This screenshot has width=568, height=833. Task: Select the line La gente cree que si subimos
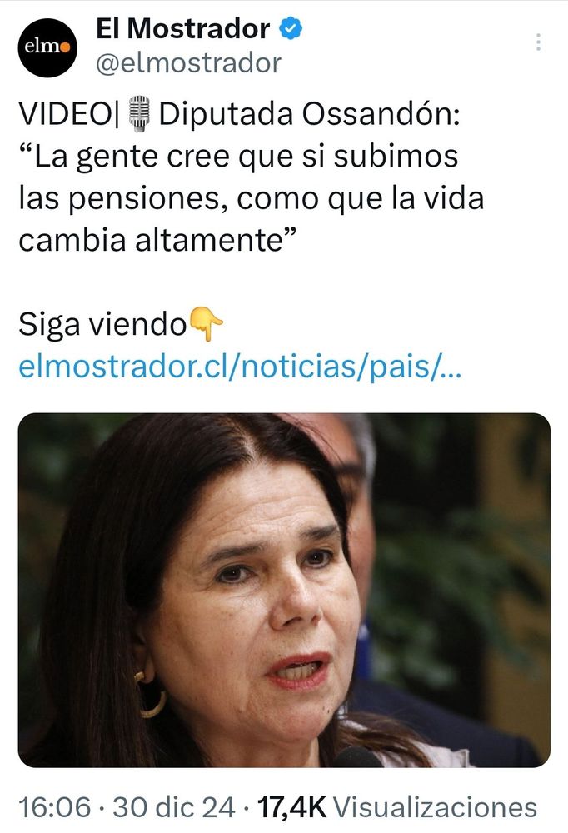238,157
